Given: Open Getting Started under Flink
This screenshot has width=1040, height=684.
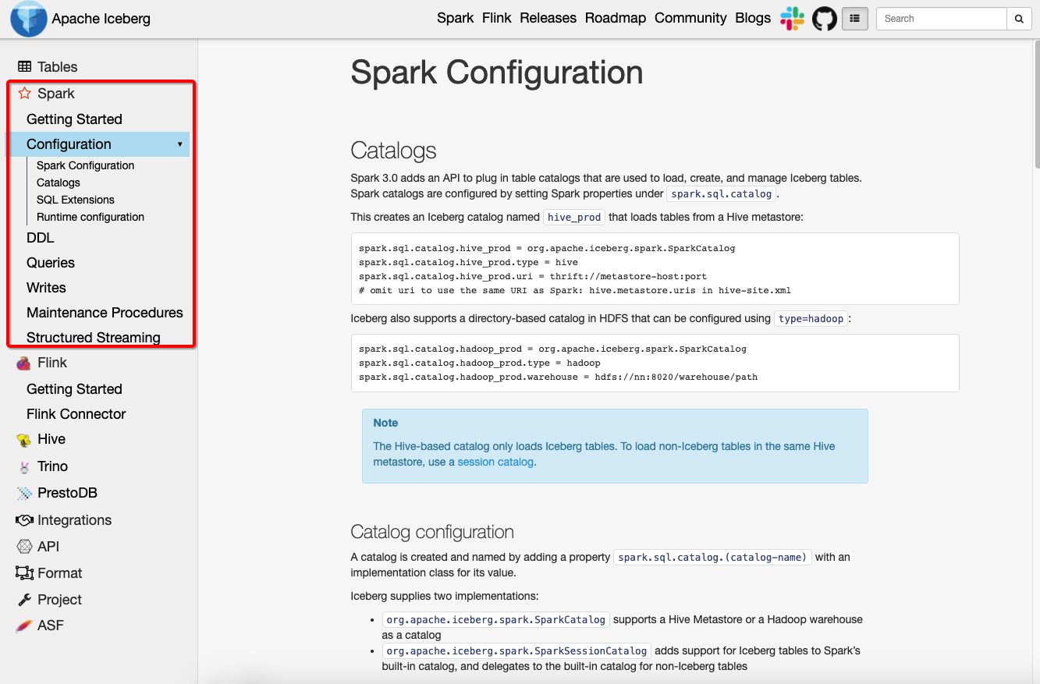Looking at the screenshot, I should 74,389.
